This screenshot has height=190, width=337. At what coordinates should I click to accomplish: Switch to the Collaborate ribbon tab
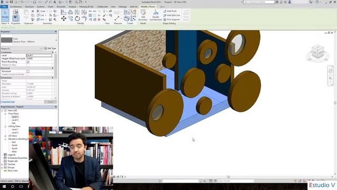coord(102,7)
